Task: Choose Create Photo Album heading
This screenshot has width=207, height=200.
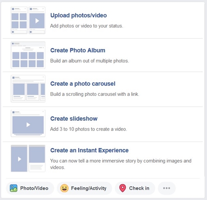Action: (x=78, y=50)
